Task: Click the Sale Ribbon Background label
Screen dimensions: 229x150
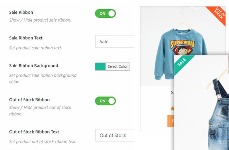Action: 34,66
